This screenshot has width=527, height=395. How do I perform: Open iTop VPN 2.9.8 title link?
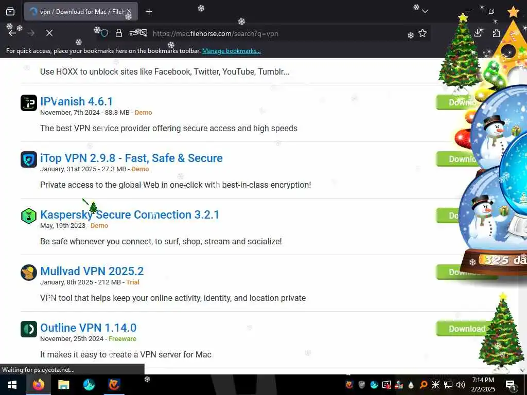(131, 158)
